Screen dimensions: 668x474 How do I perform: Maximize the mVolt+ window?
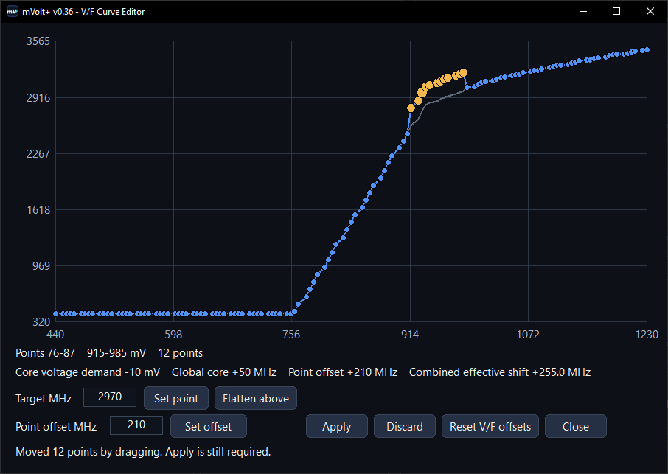pos(616,12)
